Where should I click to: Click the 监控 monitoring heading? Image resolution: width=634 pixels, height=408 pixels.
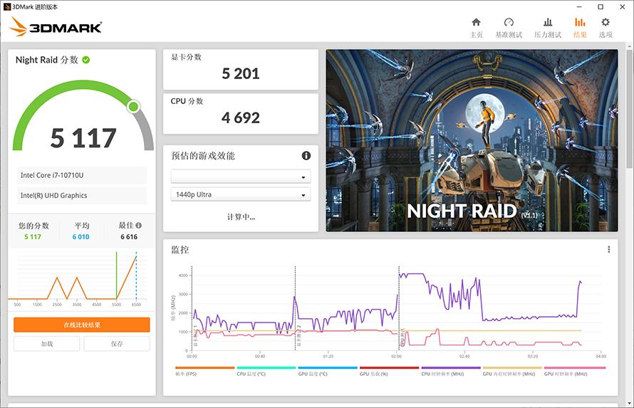coord(180,250)
